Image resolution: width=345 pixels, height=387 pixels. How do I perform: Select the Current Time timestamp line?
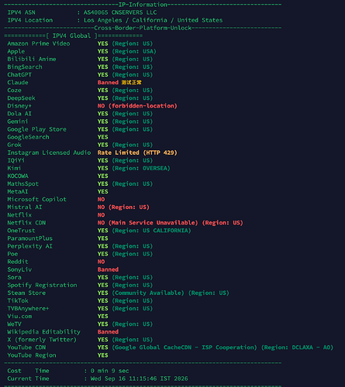coord(98,378)
